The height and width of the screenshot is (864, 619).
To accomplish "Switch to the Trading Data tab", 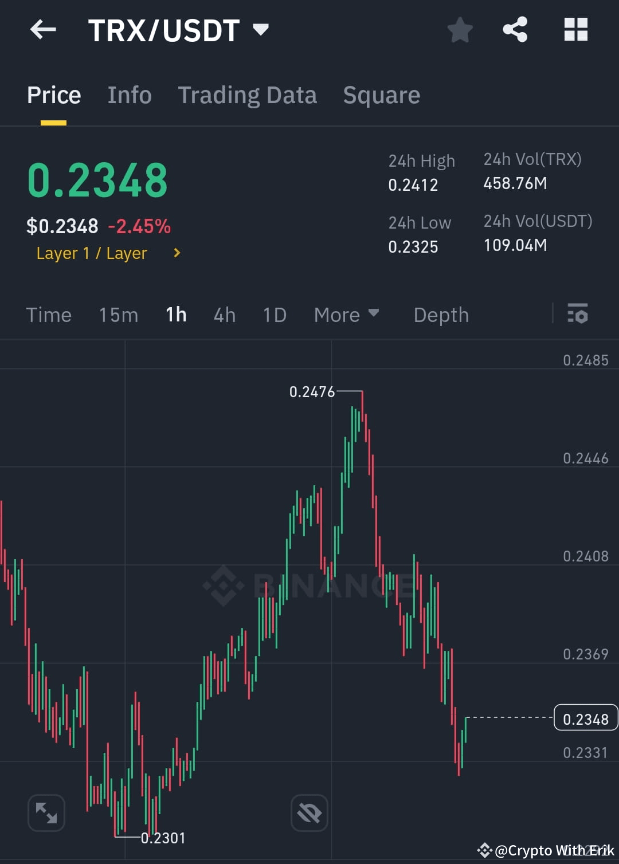I will pos(248,95).
